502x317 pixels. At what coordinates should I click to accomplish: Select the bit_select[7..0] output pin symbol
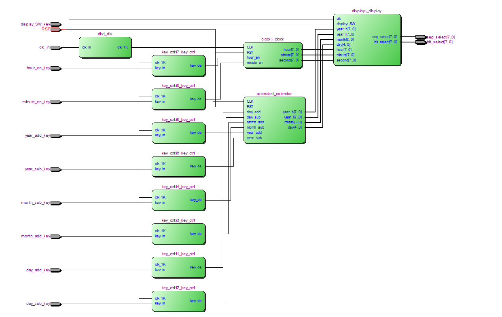click(x=420, y=42)
